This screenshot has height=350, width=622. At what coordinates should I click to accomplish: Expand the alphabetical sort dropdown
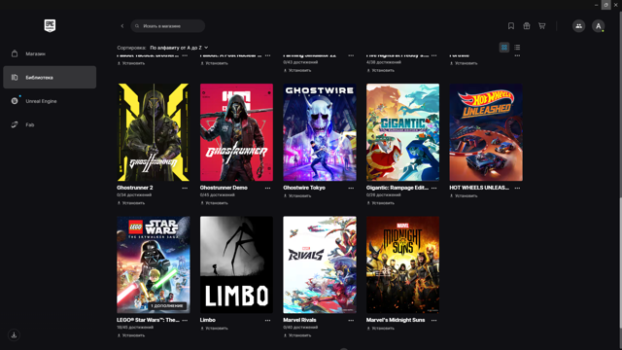tap(179, 48)
